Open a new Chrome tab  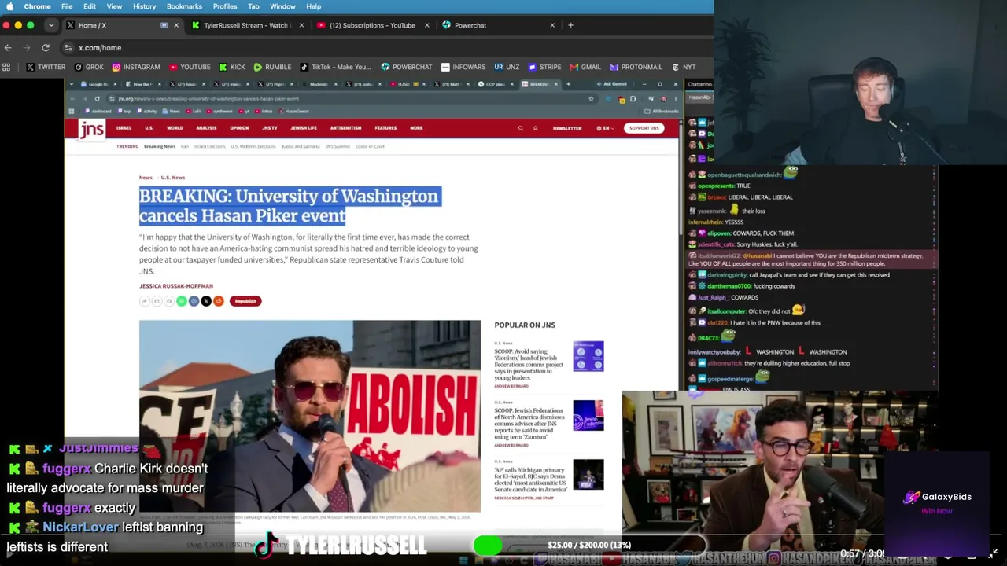570,25
